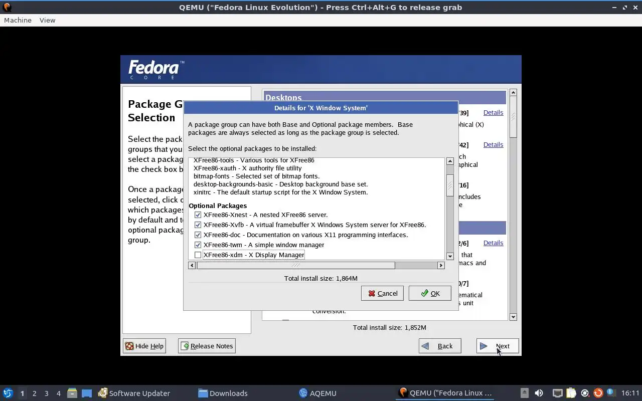Uncheck the XFree86-twm optional package
The image size is (642, 401).
198,245
